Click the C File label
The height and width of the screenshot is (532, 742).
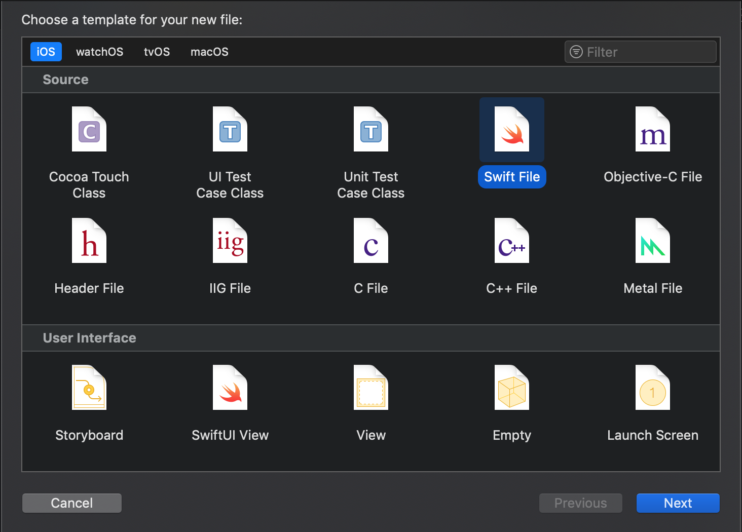point(371,288)
